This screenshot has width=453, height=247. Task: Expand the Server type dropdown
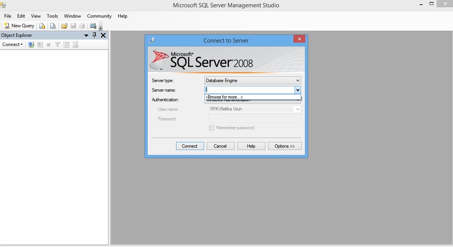298,80
